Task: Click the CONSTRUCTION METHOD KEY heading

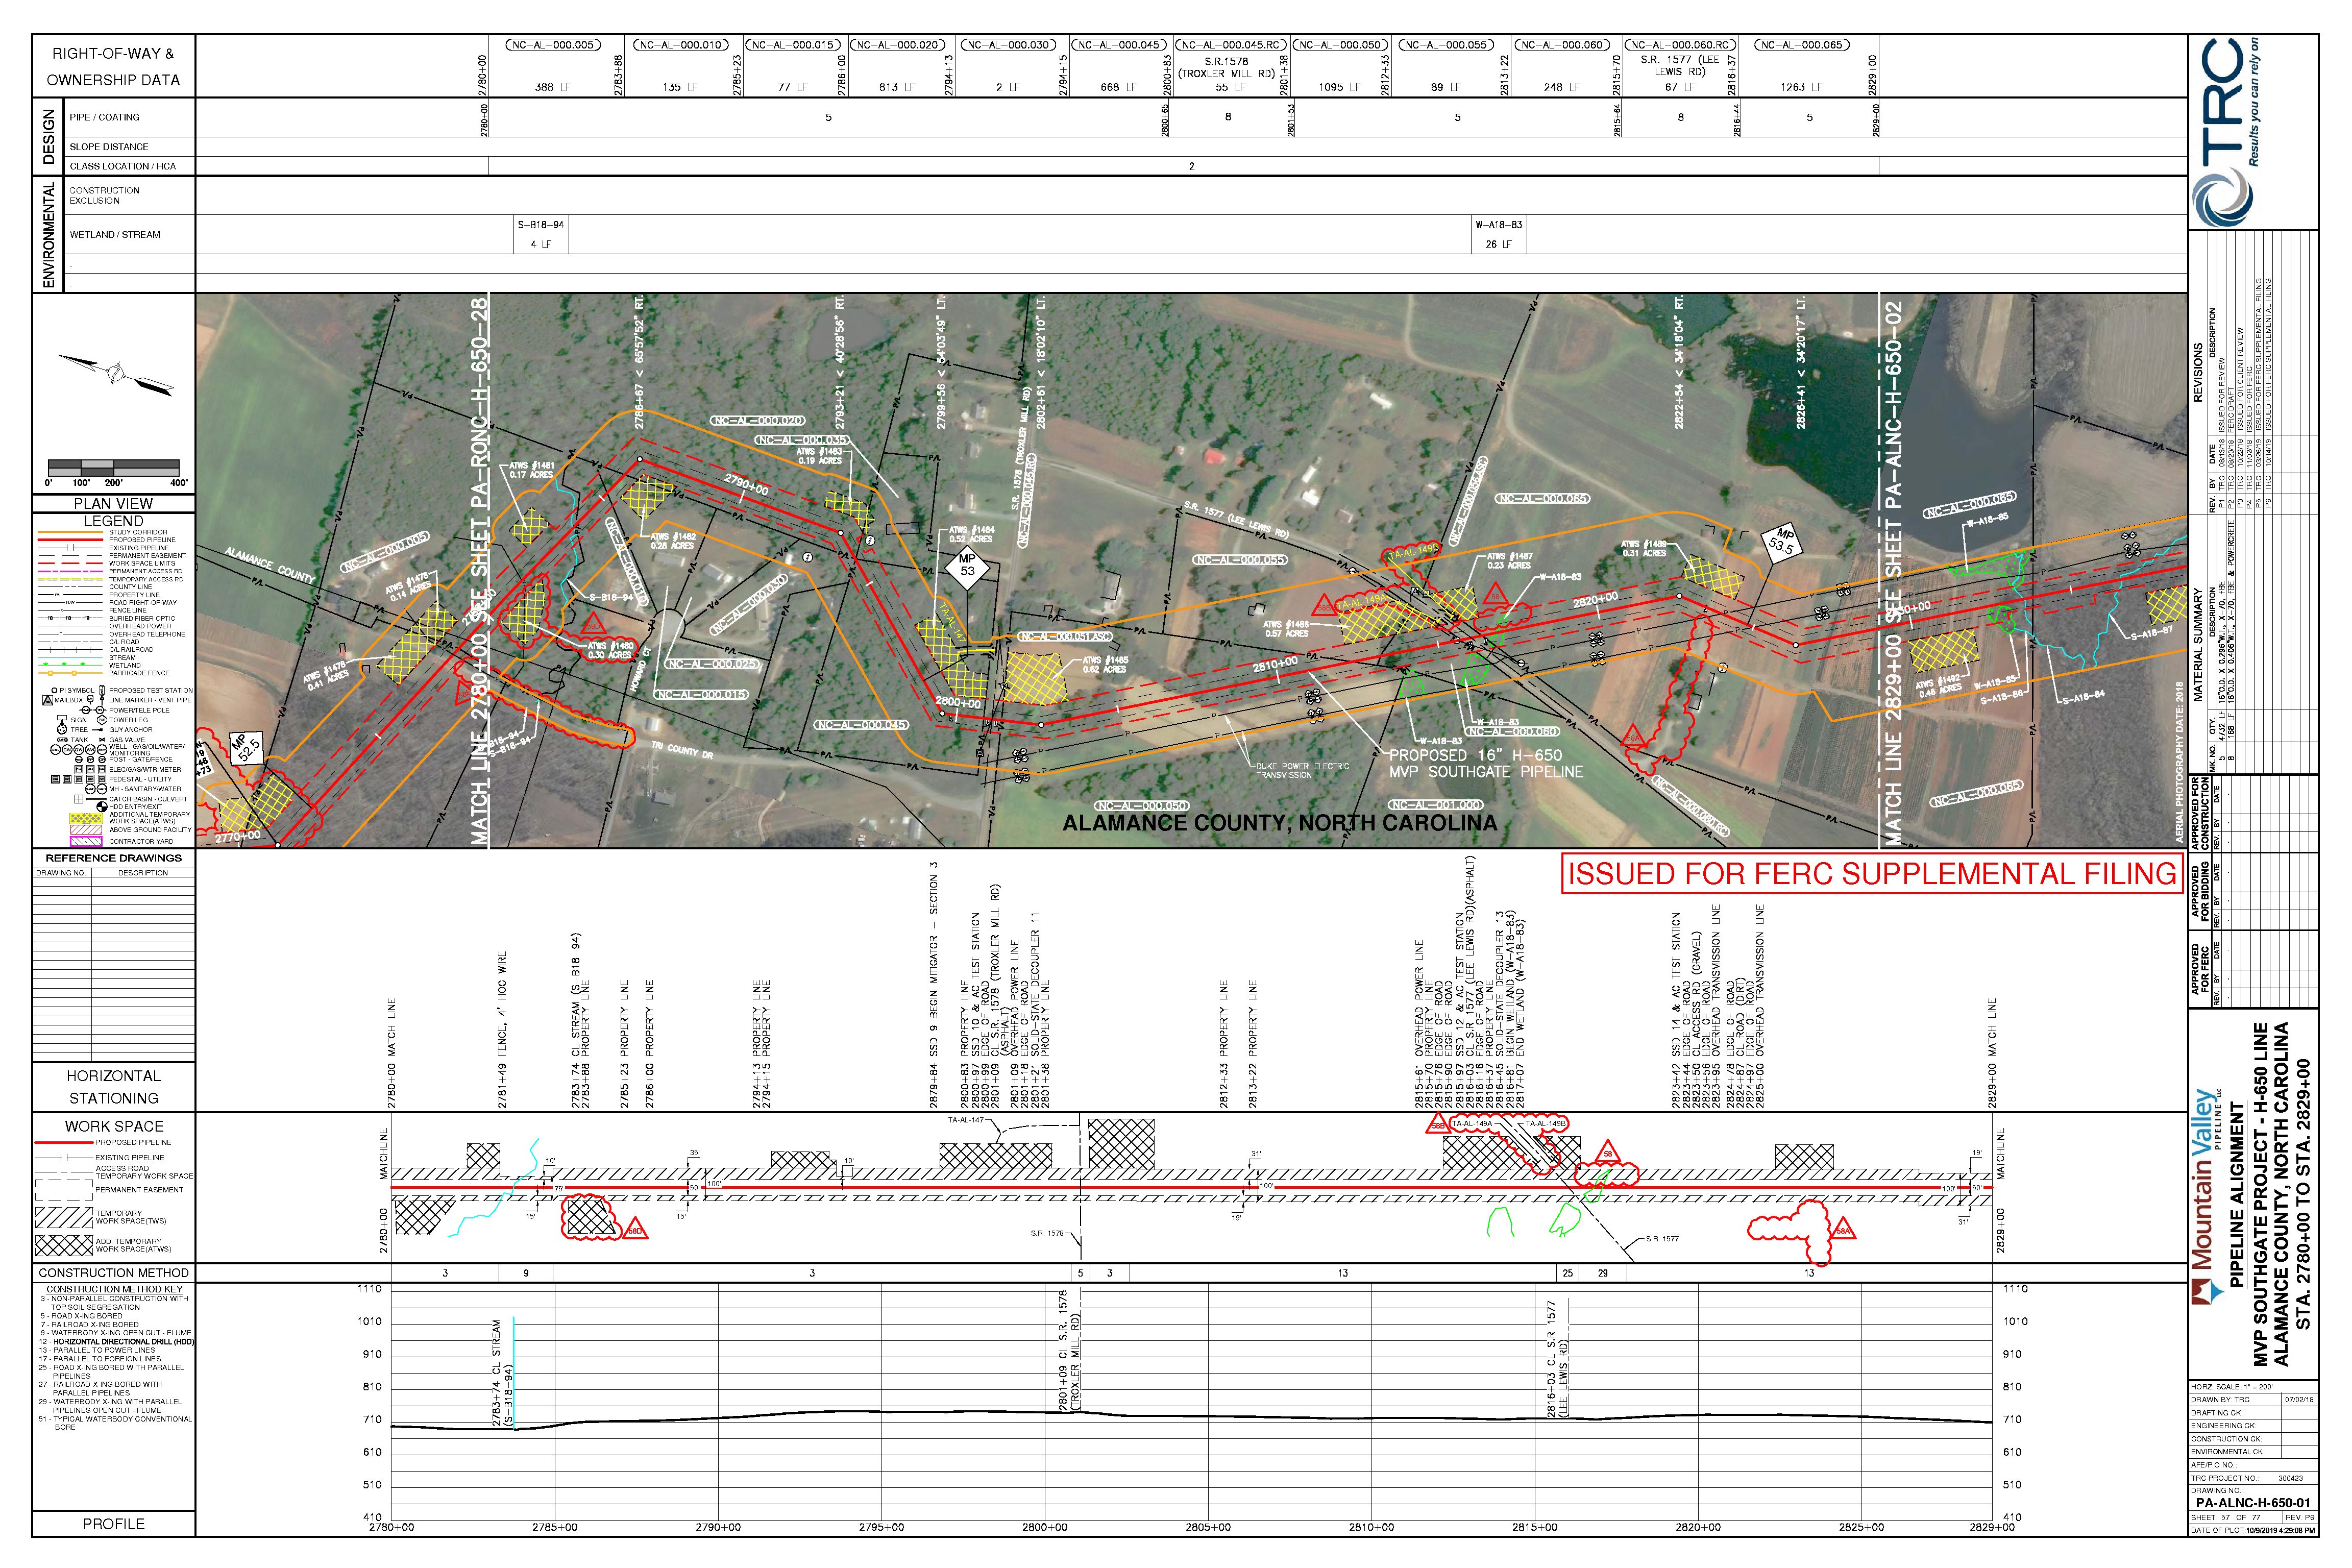Action: click(x=114, y=1289)
